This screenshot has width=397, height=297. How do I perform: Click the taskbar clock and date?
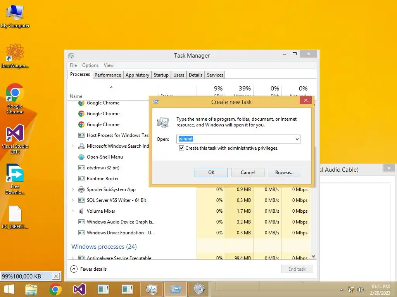tap(380, 290)
